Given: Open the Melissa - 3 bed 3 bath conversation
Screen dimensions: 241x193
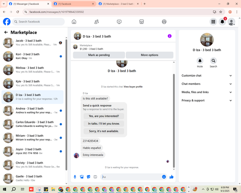Looking at the screenshot, I should 32,70.
